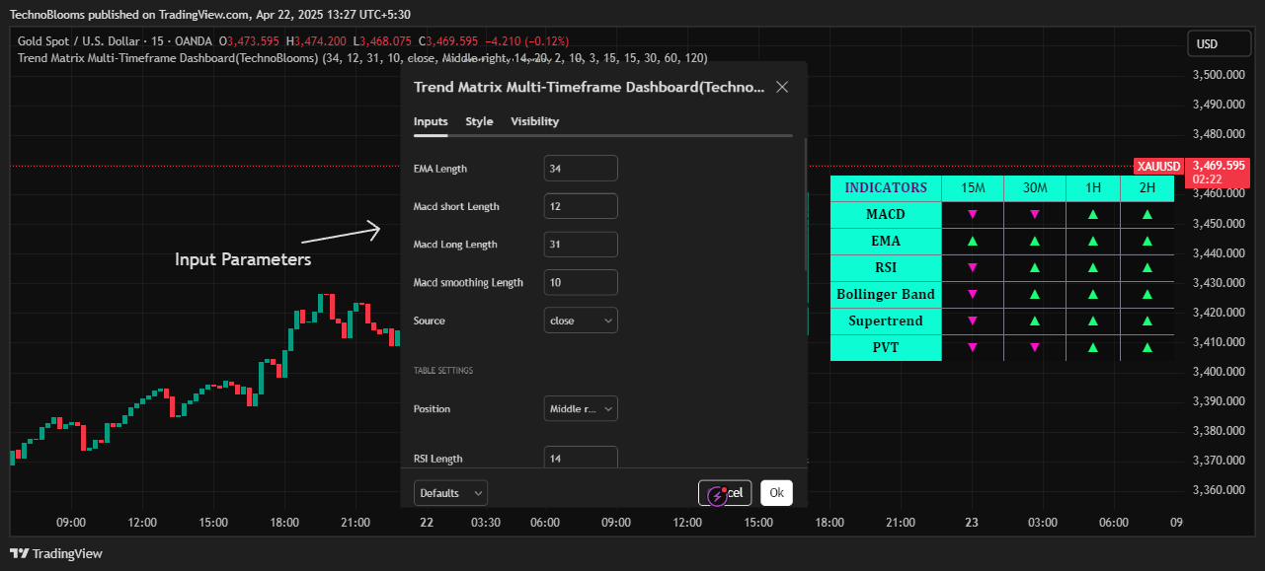Click the EMA row label in the table
The height and width of the screenshot is (571, 1265).
(886, 241)
